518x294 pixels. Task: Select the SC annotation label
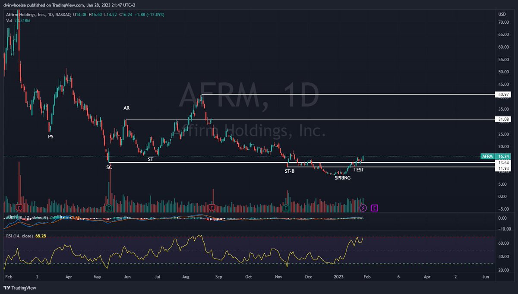click(x=109, y=167)
